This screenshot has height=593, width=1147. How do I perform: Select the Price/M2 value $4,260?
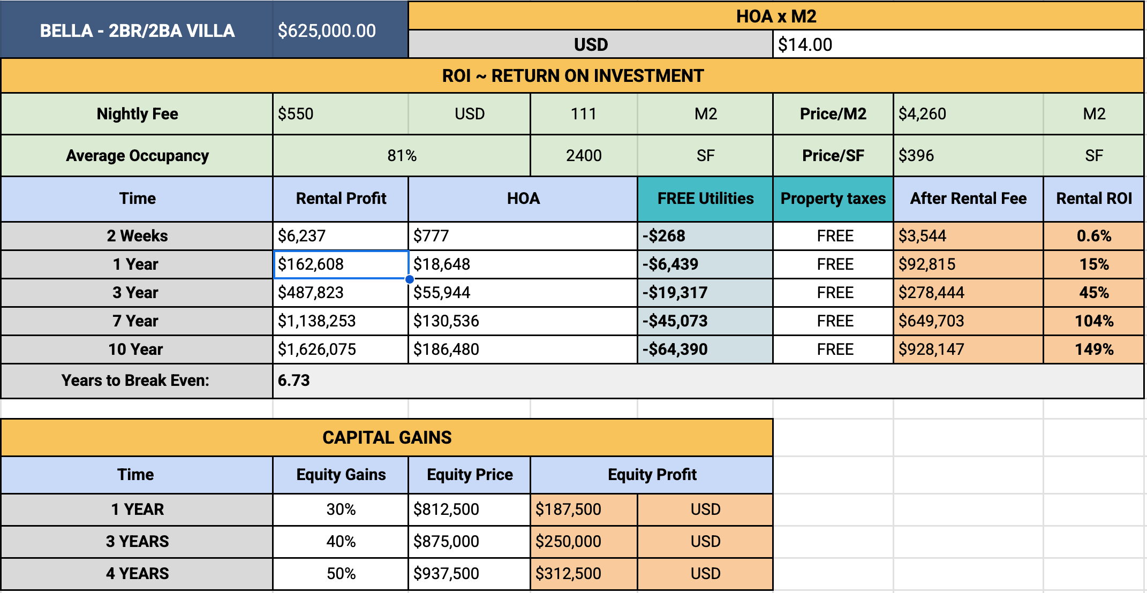(x=967, y=114)
